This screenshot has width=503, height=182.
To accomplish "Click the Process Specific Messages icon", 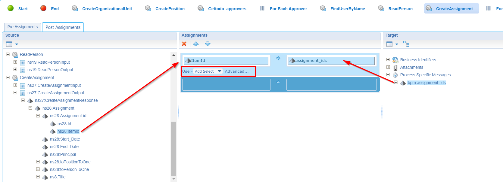I will coord(395,75).
